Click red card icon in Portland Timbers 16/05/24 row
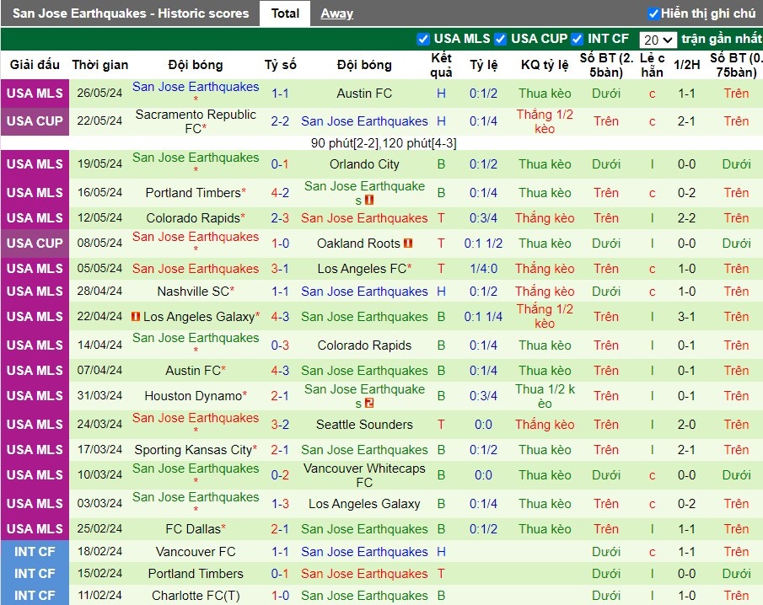The height and width of the screenshot is (605, 763). (x=369, y=200)
